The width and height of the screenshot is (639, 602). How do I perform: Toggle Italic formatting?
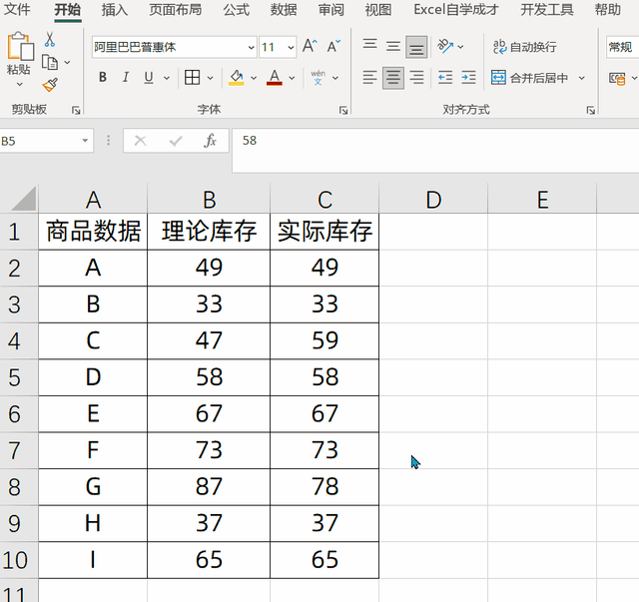(x=126, y=77)
